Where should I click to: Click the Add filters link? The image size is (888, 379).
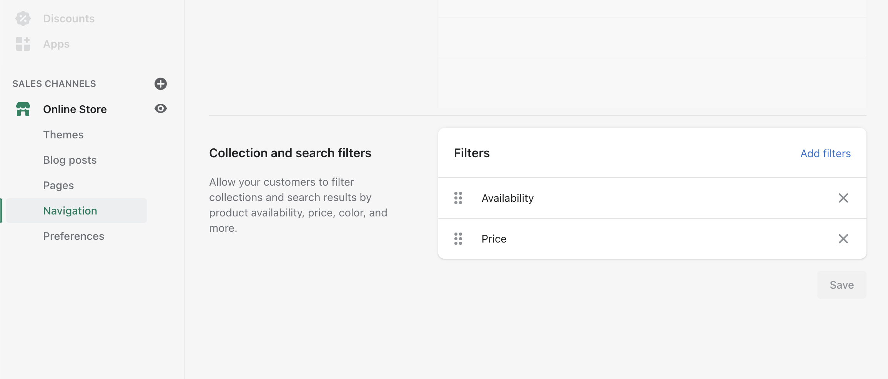pyautogui.click(x=825, y=153)
